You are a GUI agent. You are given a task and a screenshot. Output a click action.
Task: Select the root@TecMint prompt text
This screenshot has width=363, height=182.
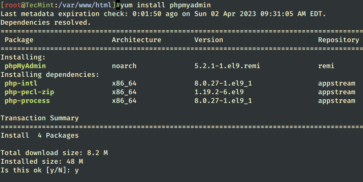coord(29,5)
